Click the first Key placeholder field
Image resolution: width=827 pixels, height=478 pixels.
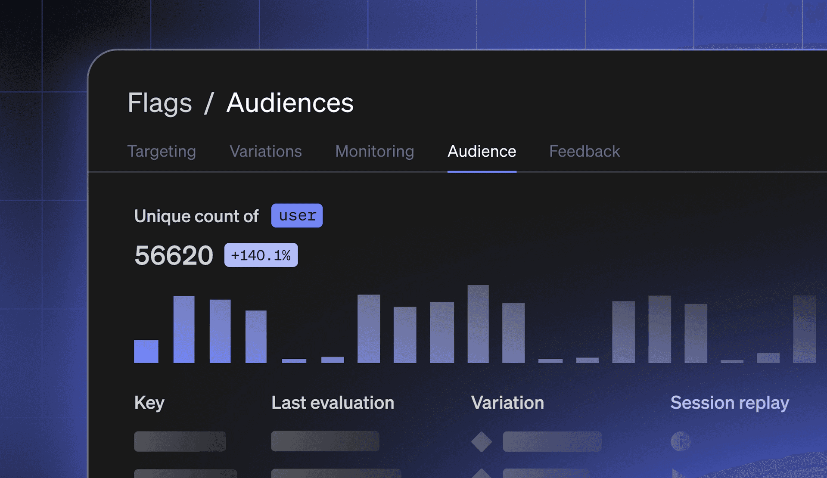click(180, 441)
